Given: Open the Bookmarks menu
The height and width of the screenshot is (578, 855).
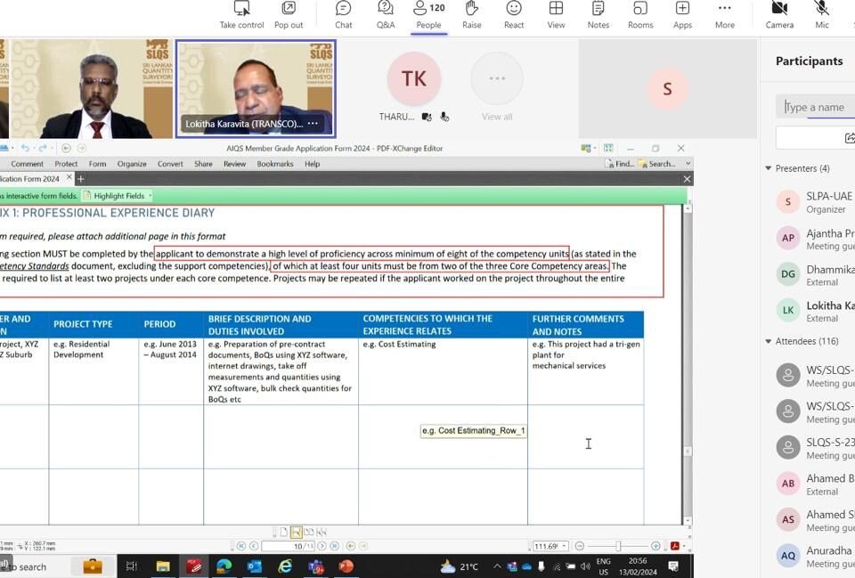Looking at the screenshot, I should [275, 164].
